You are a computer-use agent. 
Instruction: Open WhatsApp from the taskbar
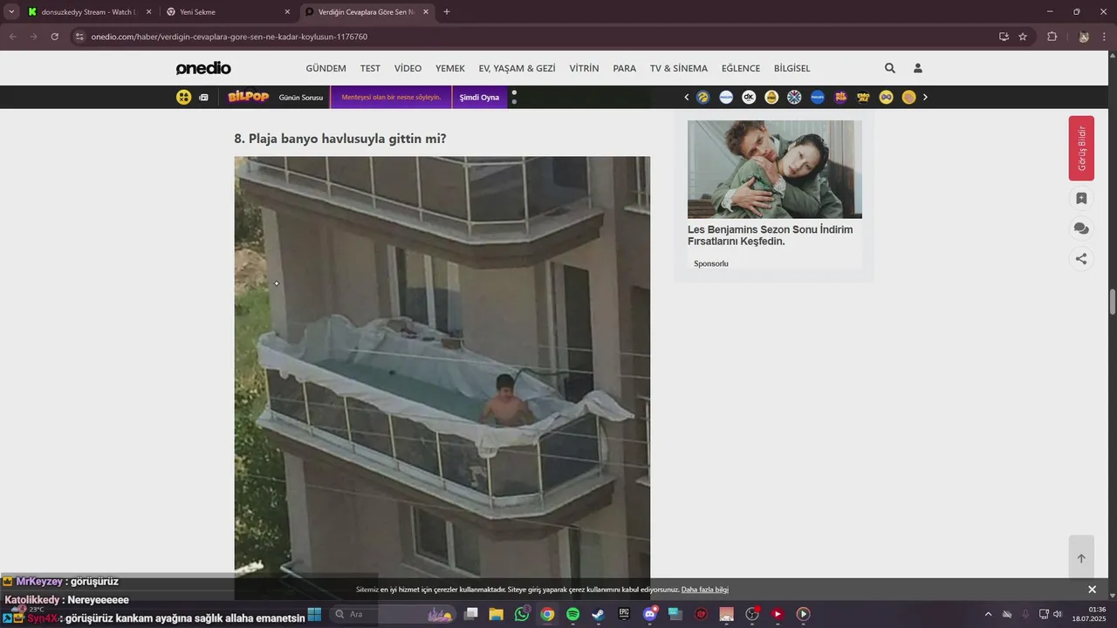(522, 614)
